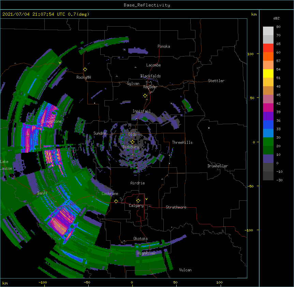
Task: Click the Blackfalds city label
Action: 150,76
